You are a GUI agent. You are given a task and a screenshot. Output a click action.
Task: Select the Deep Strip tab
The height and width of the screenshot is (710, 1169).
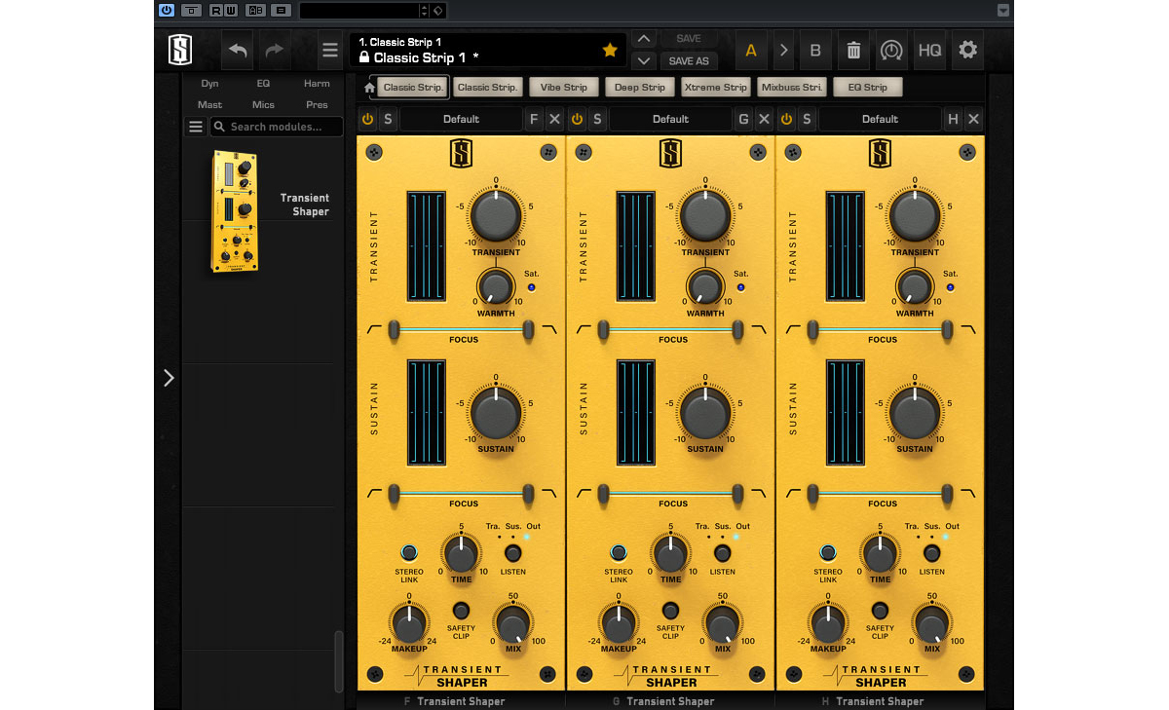(640, 88)
